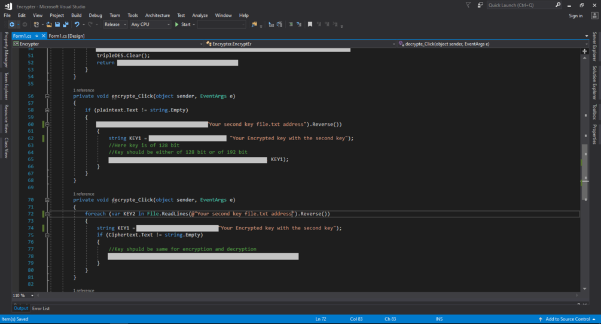Click the Sign in link

(x=576, y=16)
